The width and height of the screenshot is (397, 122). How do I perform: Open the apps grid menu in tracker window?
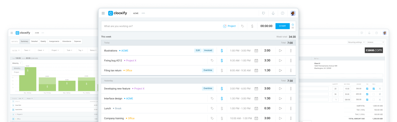(103, 13)
